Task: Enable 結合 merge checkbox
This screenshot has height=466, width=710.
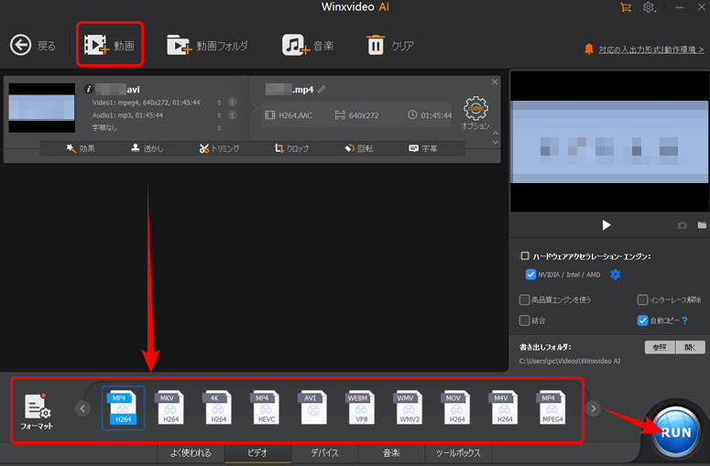Action: (x=524, y=320)
